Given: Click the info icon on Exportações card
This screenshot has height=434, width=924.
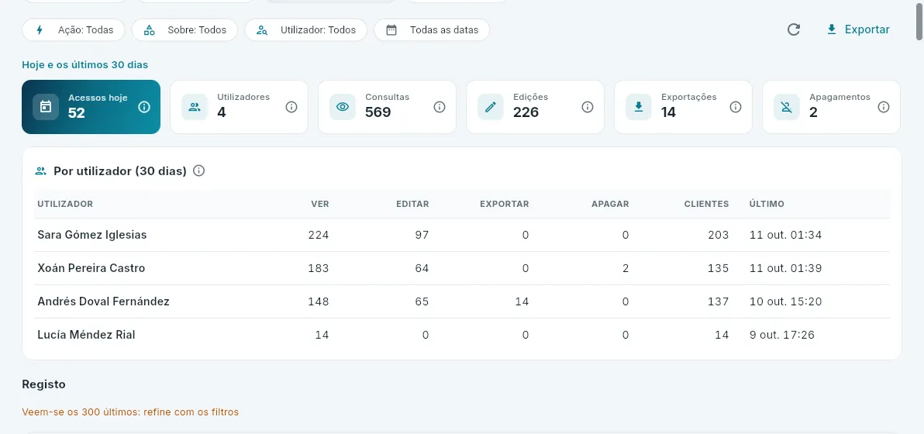Looking at the screenshot, I should pos(736,107).
